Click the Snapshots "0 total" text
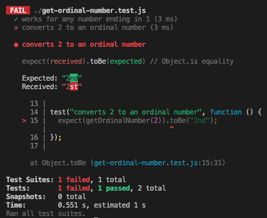Screen dimensions: 267x218 [72, 197]
